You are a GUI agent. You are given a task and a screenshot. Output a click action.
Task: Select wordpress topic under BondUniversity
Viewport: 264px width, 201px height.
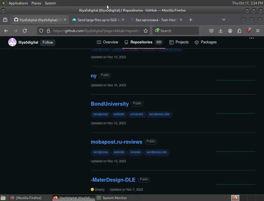pyautogui.click(x=101, y=114)
